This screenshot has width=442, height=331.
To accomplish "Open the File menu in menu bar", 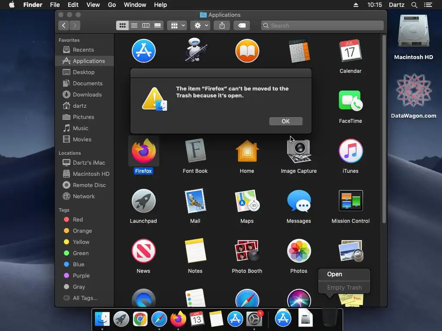I will point(55,5).
